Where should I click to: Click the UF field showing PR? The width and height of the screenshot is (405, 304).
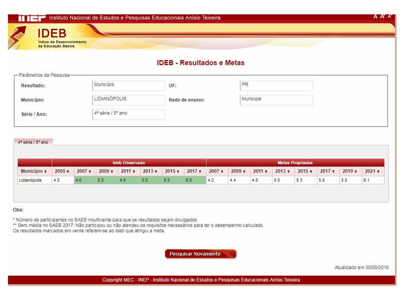pyautogui.click(x=276, y=86)
